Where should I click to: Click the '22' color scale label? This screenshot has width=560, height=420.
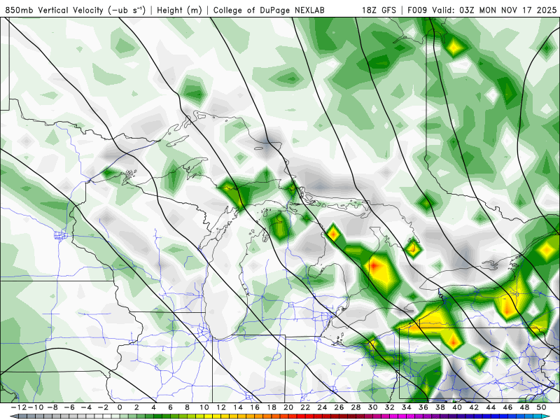coord(305,407)
